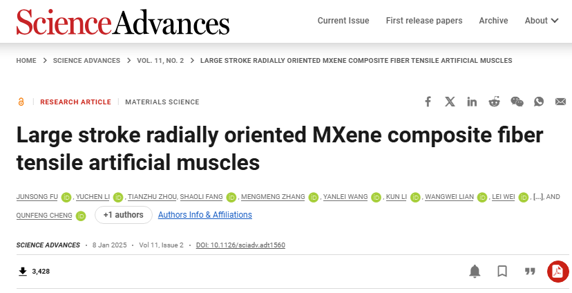Share article on LinkedIn

coord(472,102)
